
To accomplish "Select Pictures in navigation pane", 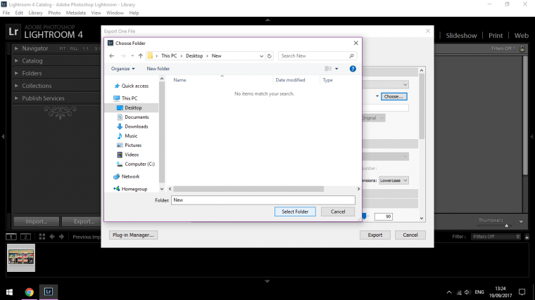I will [x=130, y=145].
